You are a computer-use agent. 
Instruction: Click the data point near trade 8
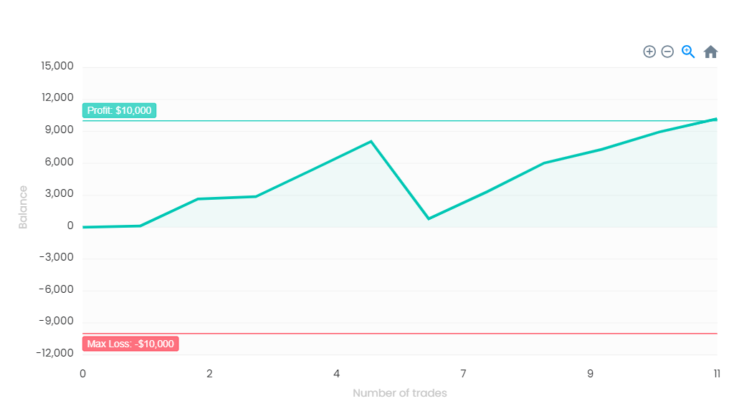(x=543, y=163)
